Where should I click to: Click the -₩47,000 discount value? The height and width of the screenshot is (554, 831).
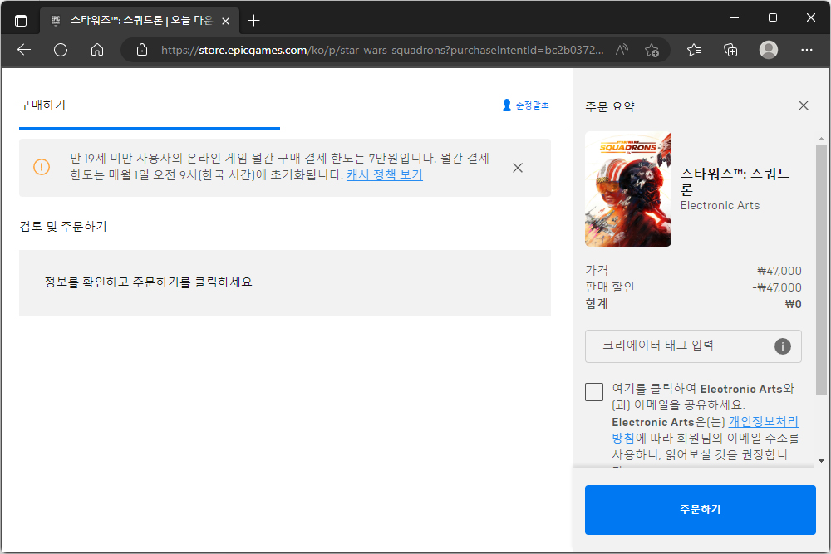(x=777, y=287)
